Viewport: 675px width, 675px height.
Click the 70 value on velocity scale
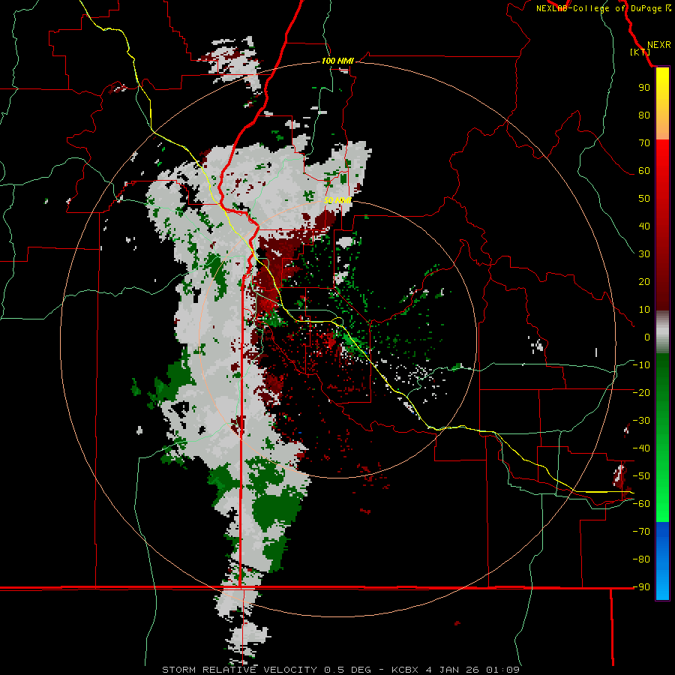(x=644, y=143)
